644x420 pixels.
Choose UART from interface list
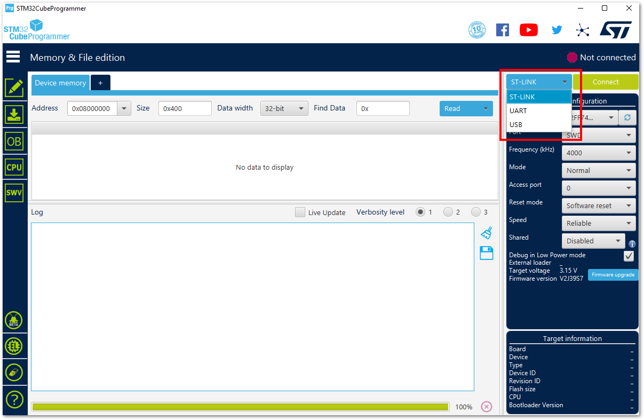539,110
